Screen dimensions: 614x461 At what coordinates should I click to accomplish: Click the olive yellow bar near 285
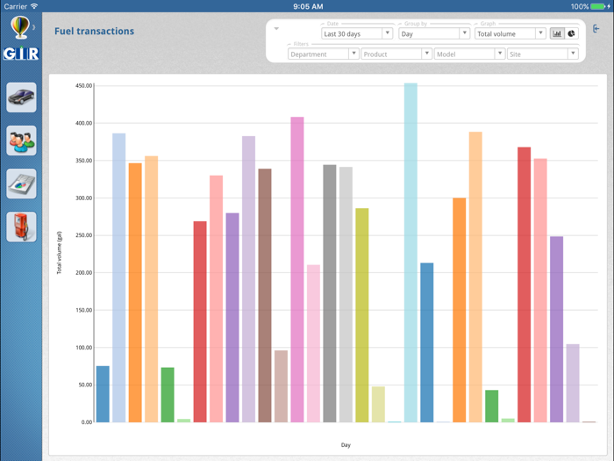tap(362, 315)
